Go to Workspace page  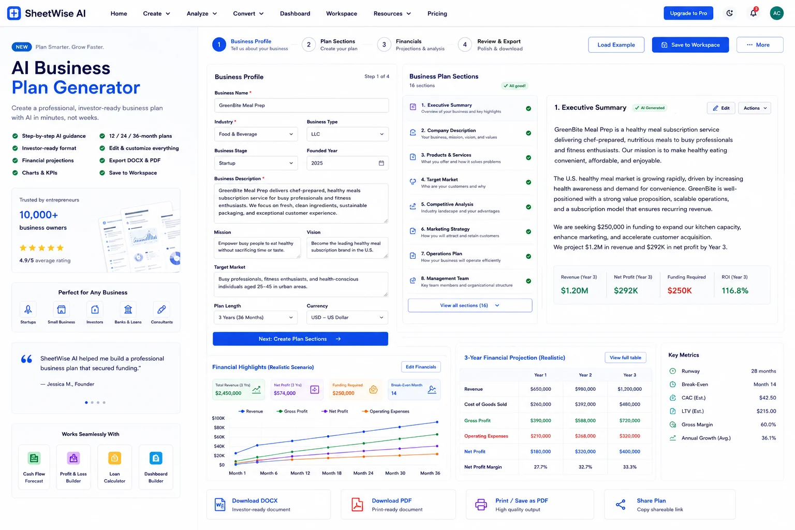[342, 13]
